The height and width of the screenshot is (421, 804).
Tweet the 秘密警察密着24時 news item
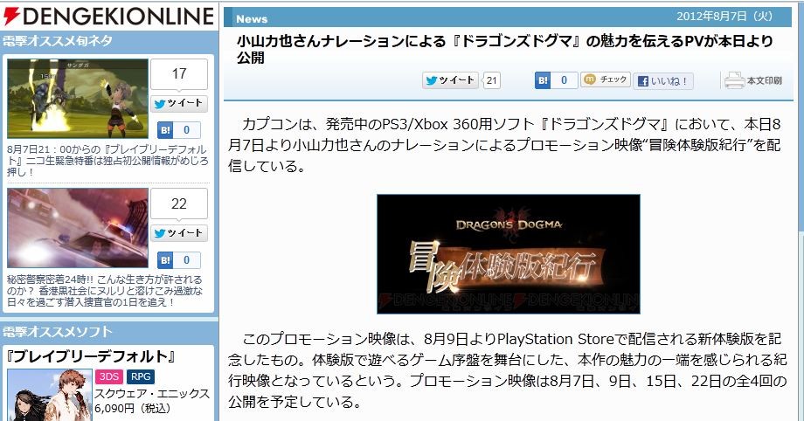179,233
